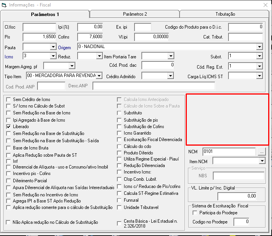Toggle Sem Redução na Base de Icms
The image size is (272, 236).
click(8, 113)
